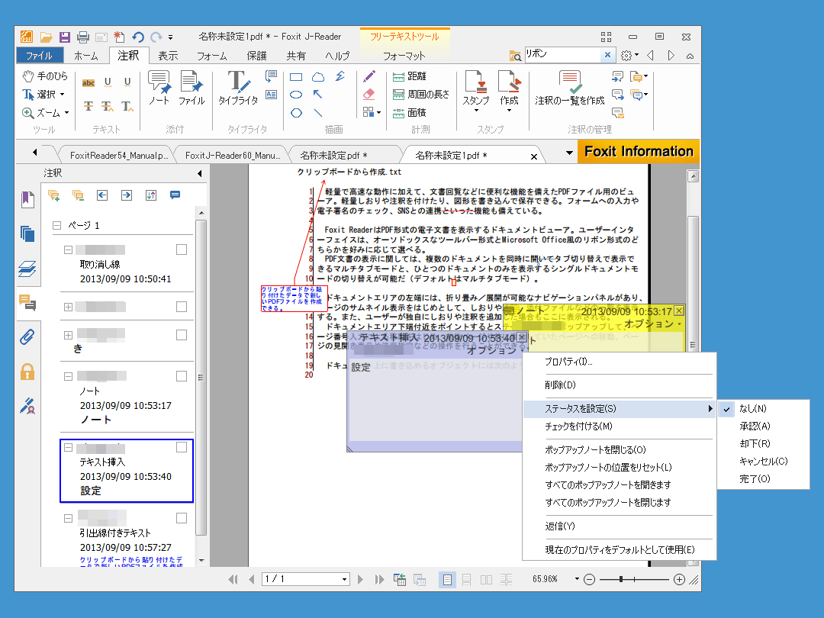Image resolution: width=824 pixels, height=618 pixels.
Task: Check the box for テキスト挿入 comment
Action: click(x=182, y=447)
